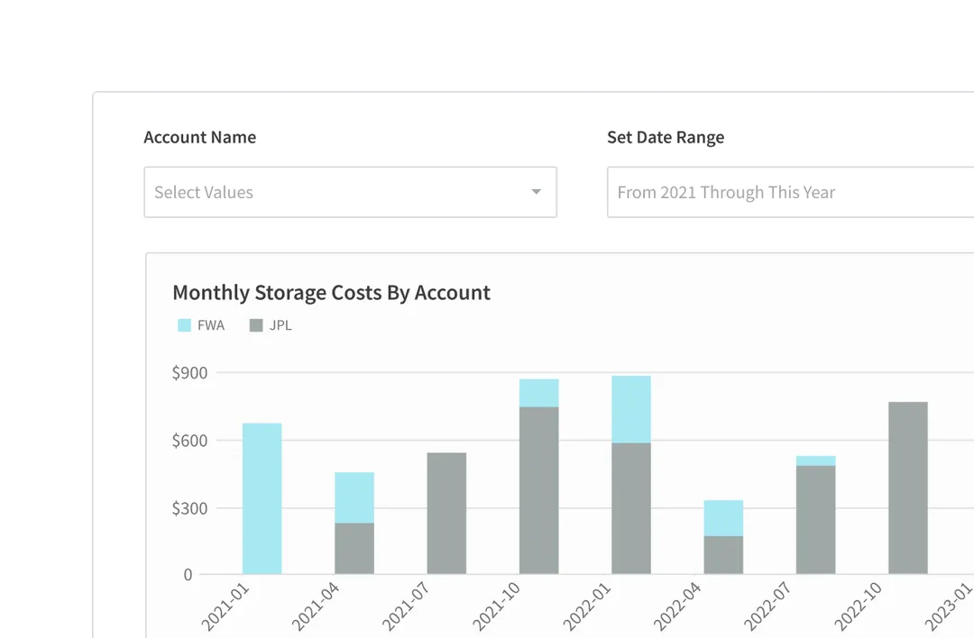Click the dropdown chevron beside Select Values
This screenshot has height=638, width=974.
coord(536,192)
